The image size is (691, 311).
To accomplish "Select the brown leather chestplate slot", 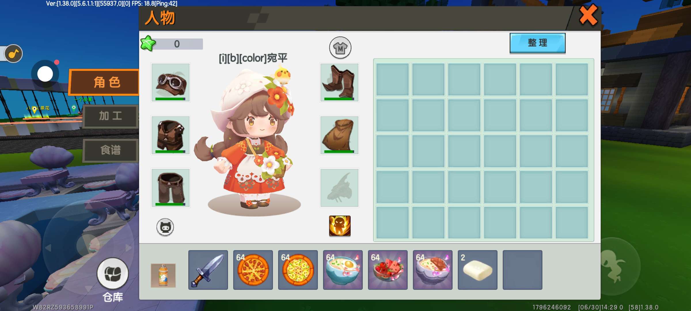I will click(170, 135).
